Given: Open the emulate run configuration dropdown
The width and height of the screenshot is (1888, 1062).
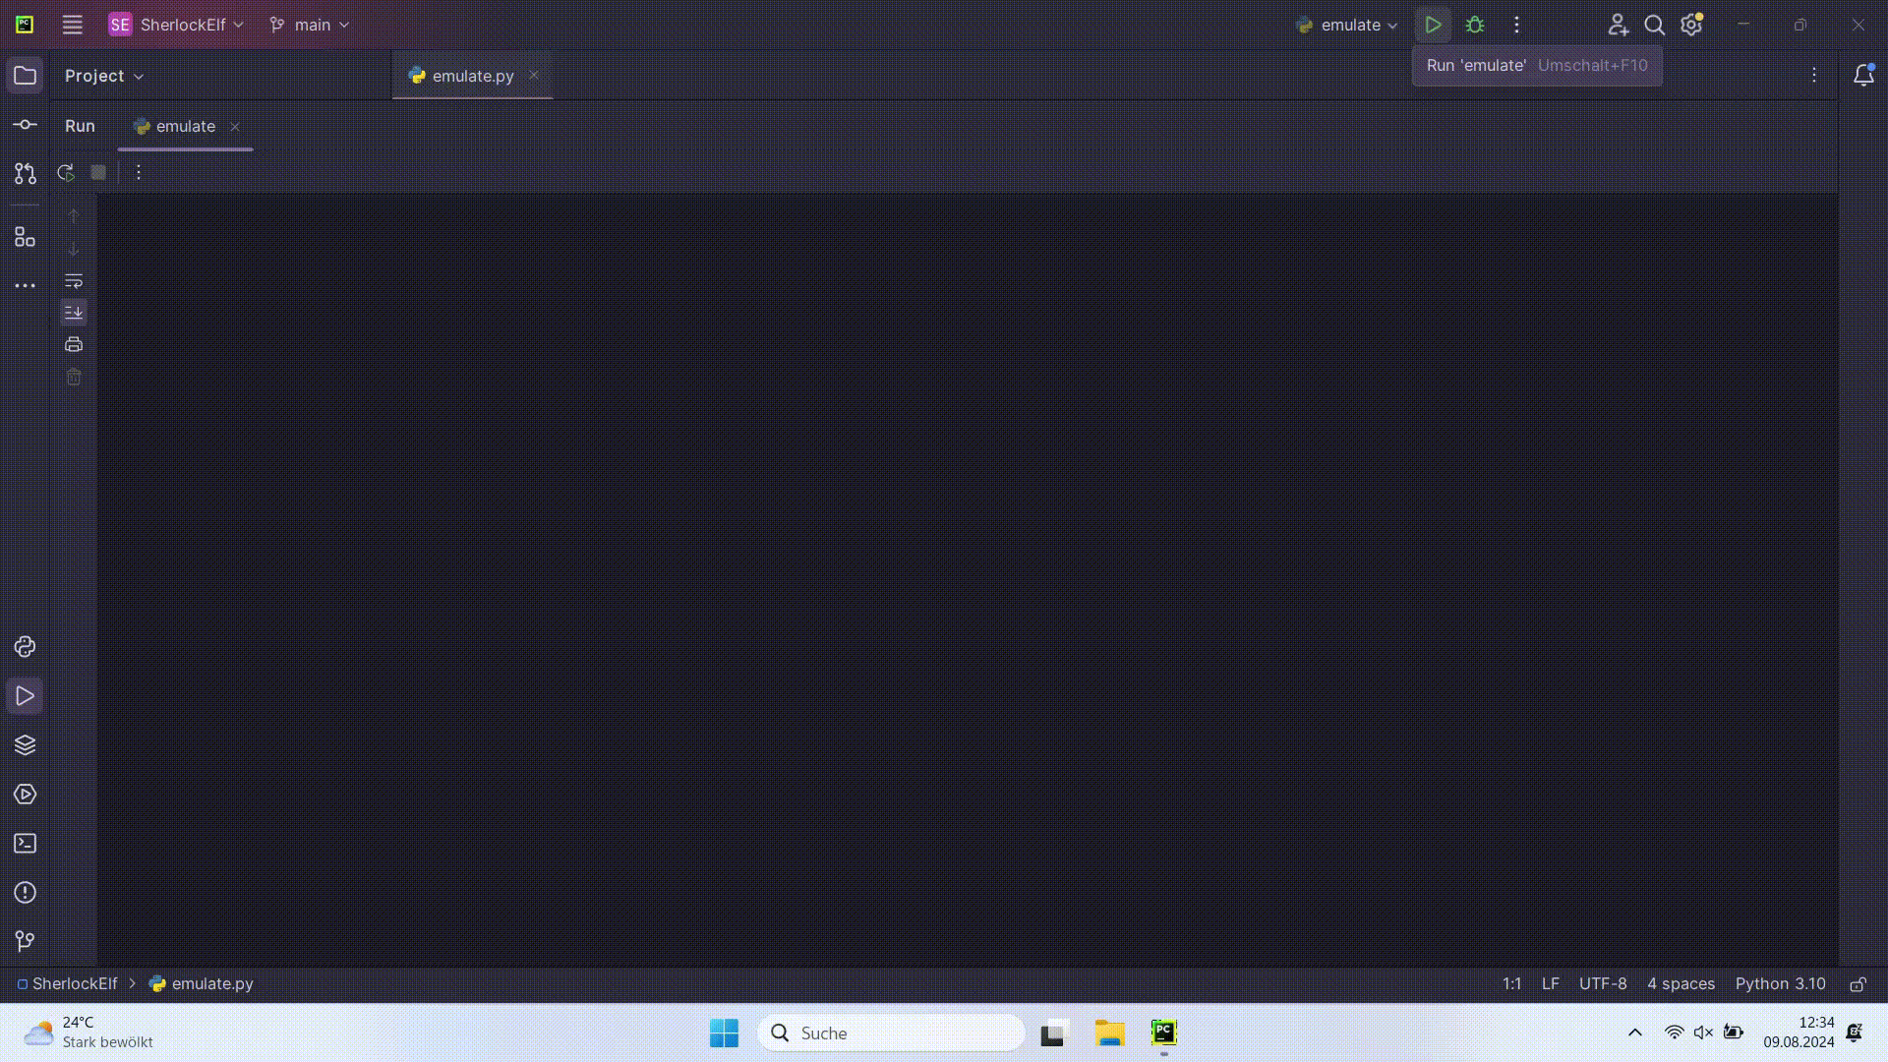Looking at the screenshot, I should pyautogui.click(x=1348, y=25).
